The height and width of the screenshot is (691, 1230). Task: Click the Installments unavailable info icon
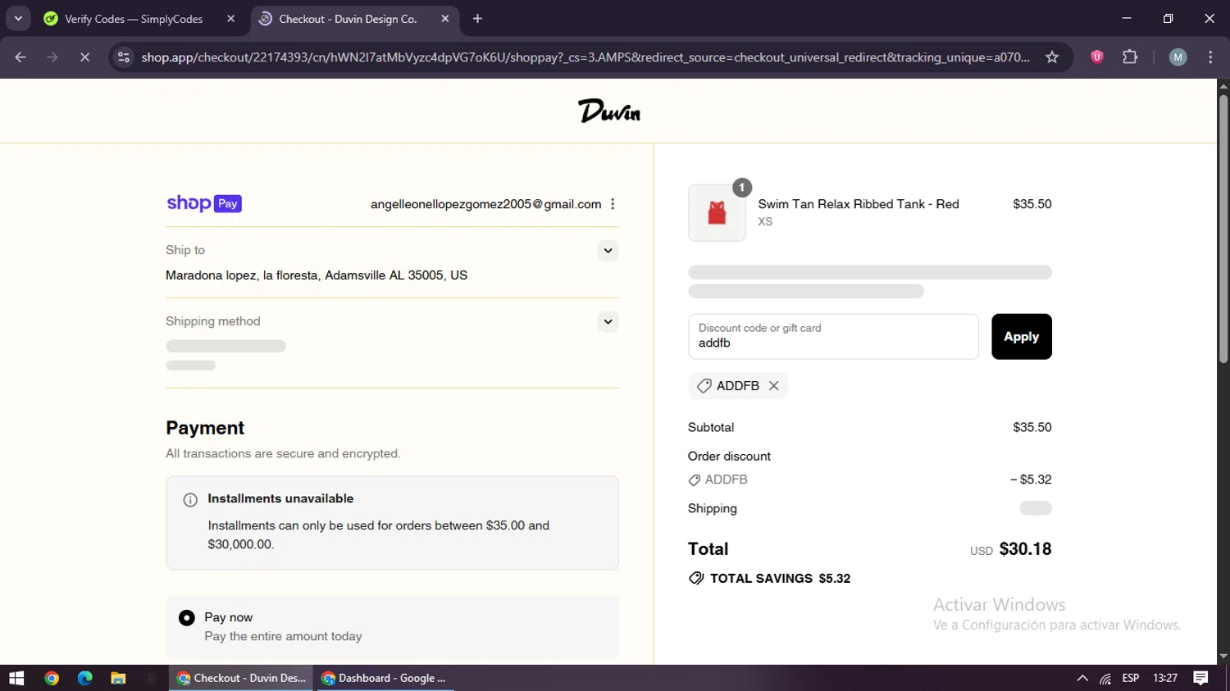(190, 499)
